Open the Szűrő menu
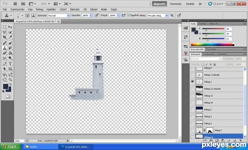The height and width of the screenshot is (150, 248). (x=63, y=9)
